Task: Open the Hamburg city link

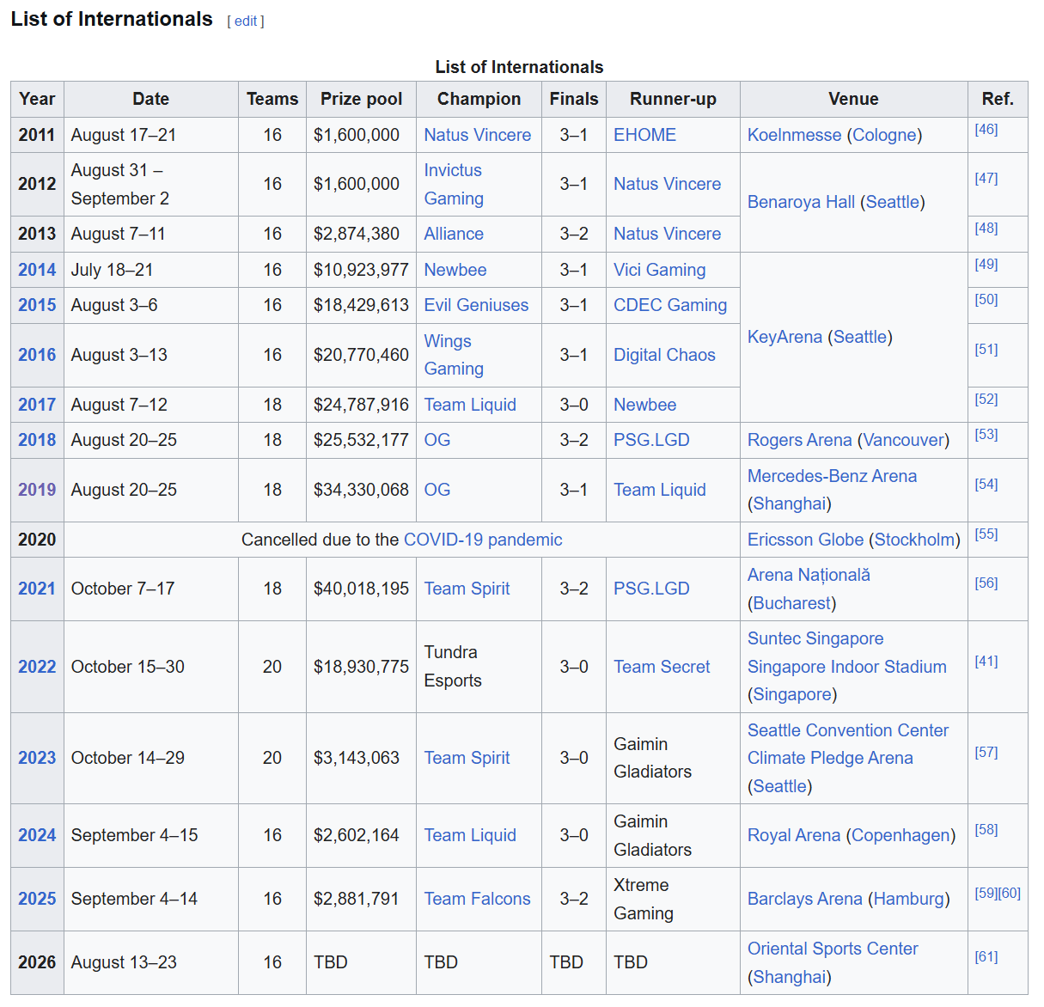Action: click(x=909, y=899)
